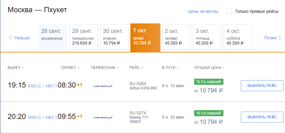
Task: Switch to 2 окт. четверг tab
Action: click(x=176, y=37)
